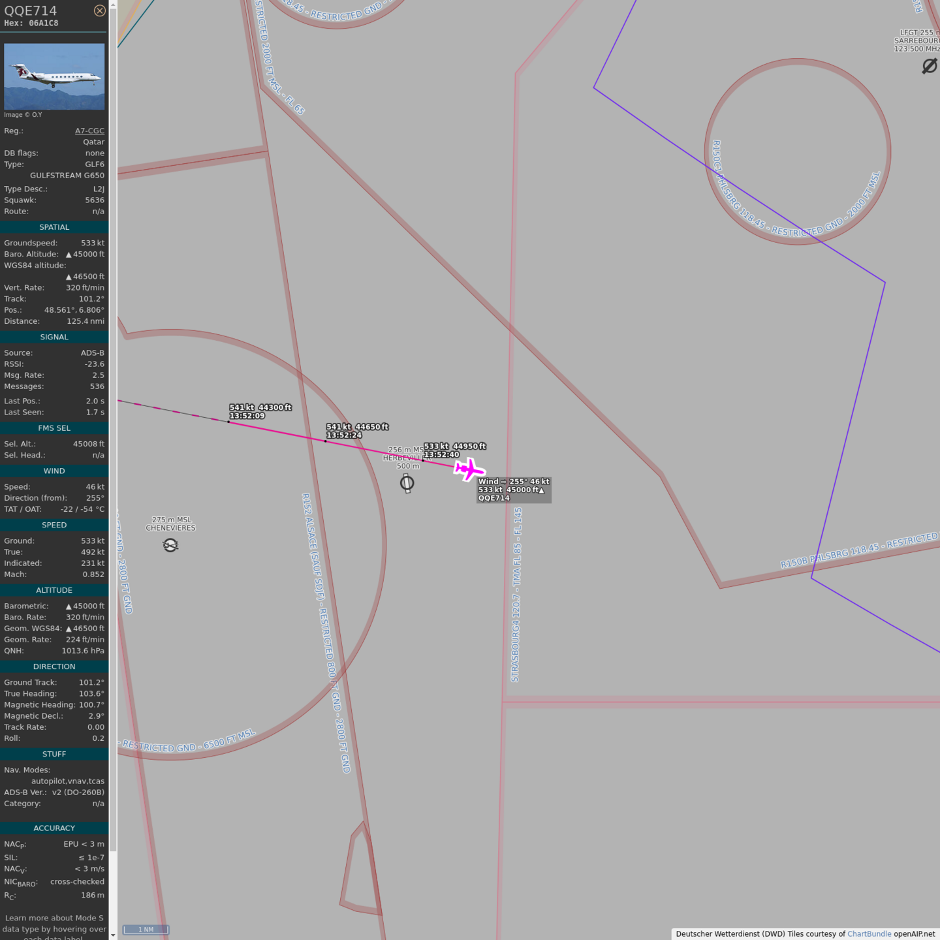Click the scroll-down arrow of the info panel
940x940 pixels.
click(113, 935)
